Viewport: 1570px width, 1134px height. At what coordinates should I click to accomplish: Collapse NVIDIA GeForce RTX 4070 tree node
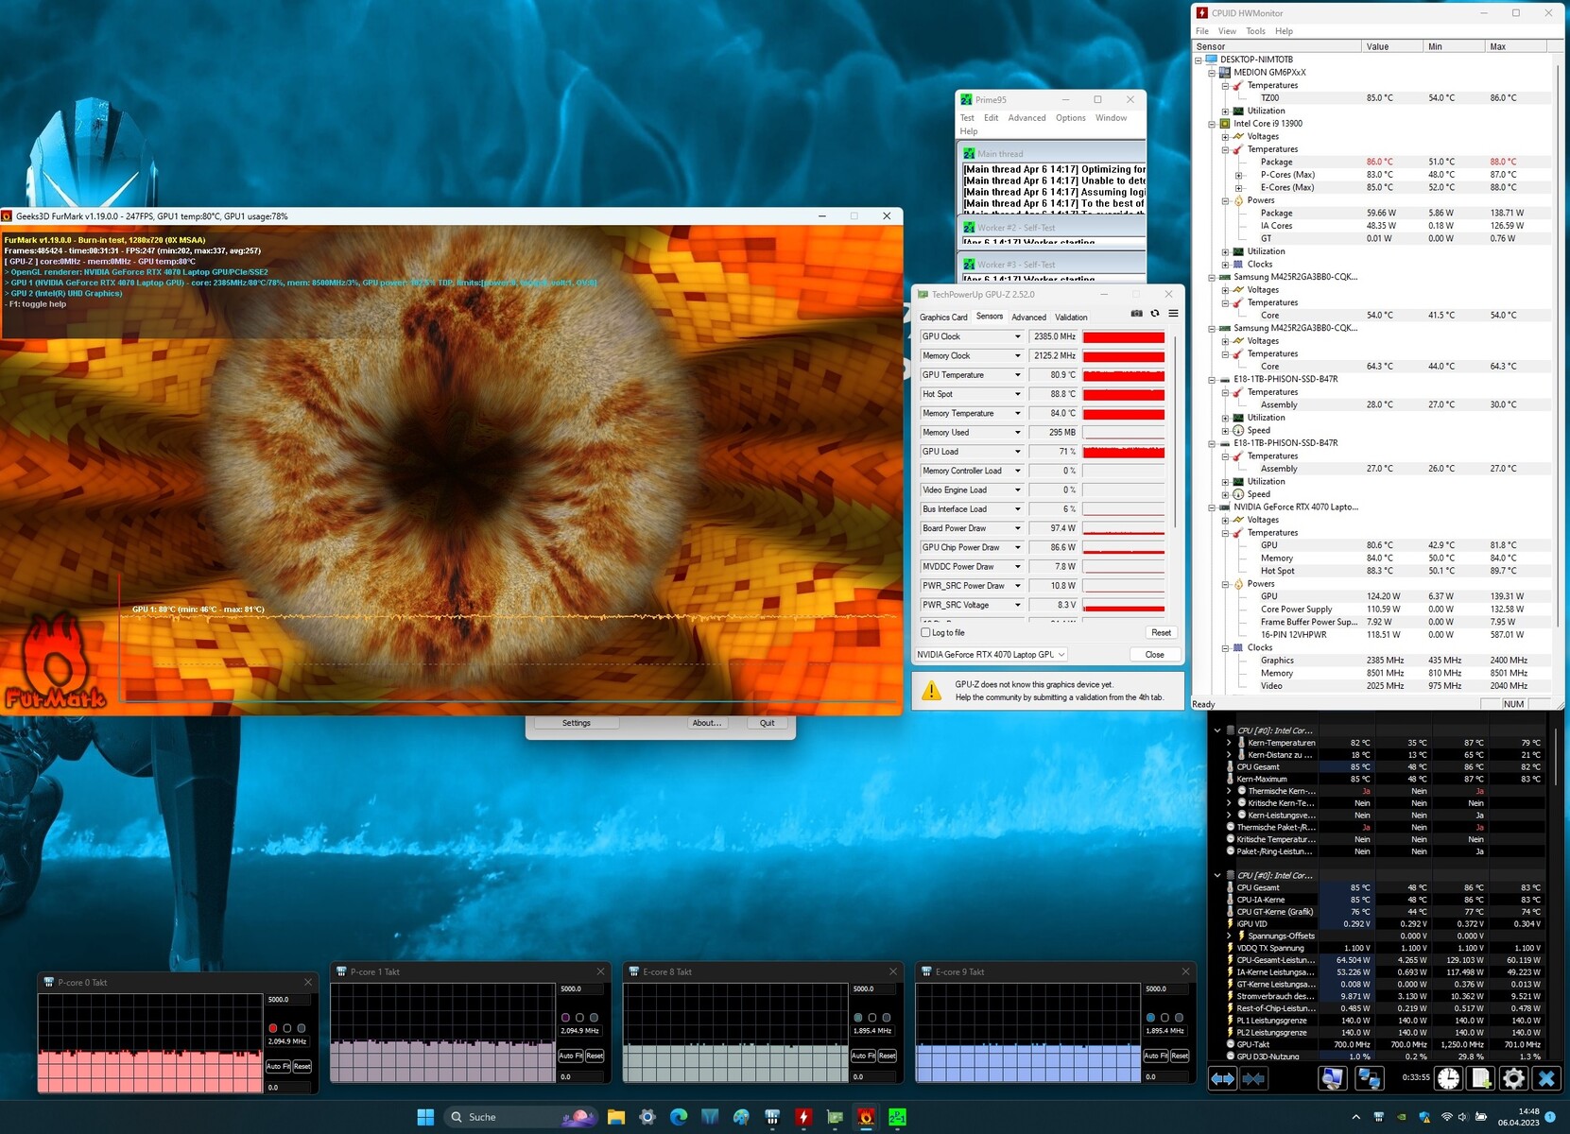pyautogui.click(x=1212, y=507)
